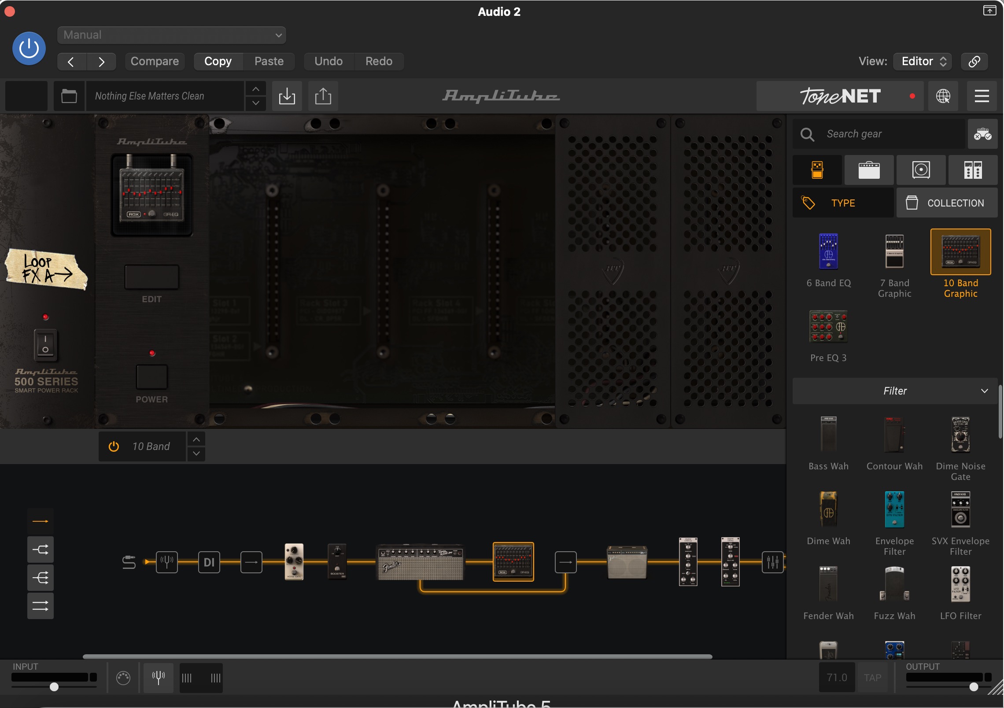Click the Redo button
Image resolution: width=1004 pixels, height=708 pixels.
[x=379, y=62]
